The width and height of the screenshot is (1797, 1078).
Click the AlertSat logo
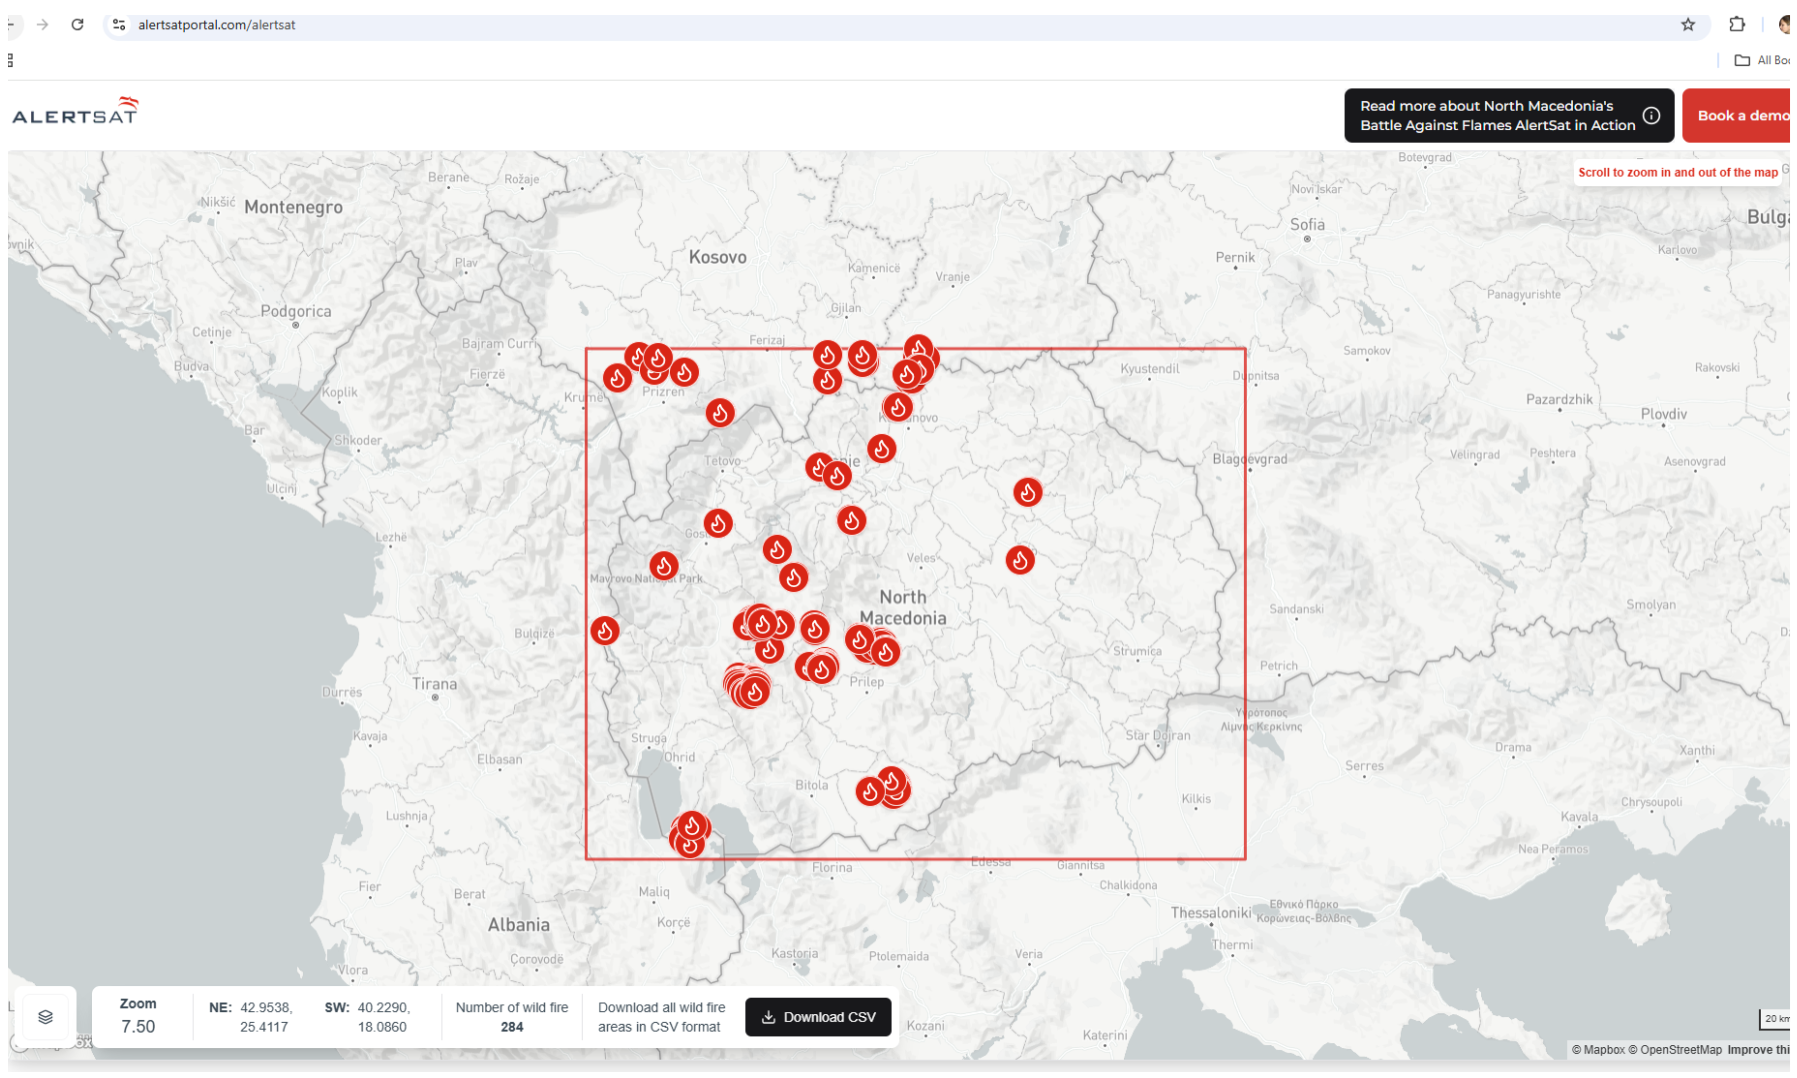[75, 111]
